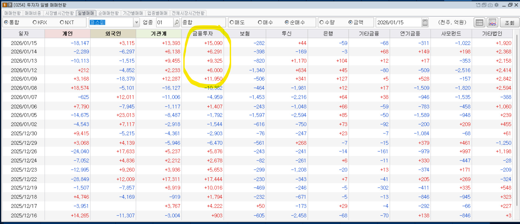
Task: Click the 종합 industry name field
Action: [x=204, y=22]
